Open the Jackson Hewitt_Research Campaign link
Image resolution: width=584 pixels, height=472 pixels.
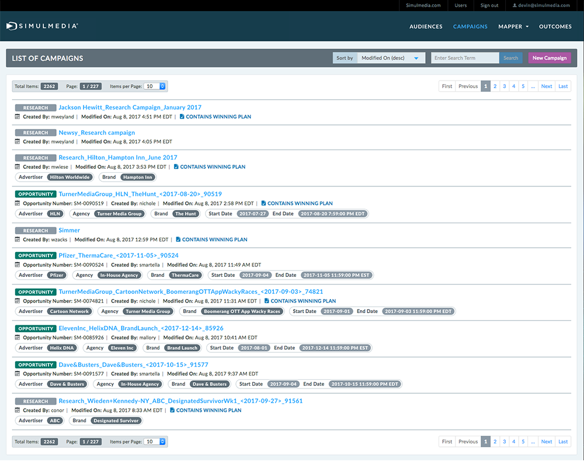pyautogui.click(x=130, y=107)
